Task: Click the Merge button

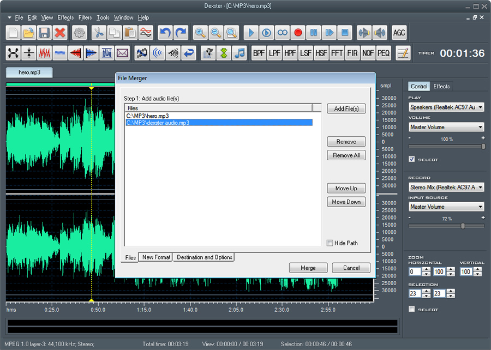Action: [x=308, y=268]
